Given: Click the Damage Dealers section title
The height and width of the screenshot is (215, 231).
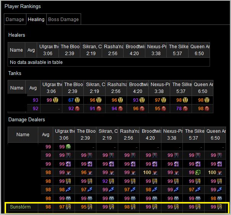Looking at the screenshot, I should [x=27, y=119].
